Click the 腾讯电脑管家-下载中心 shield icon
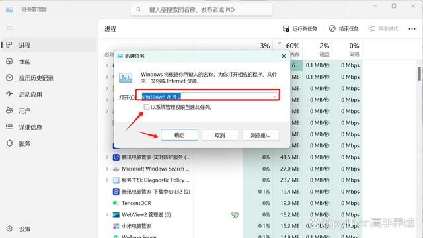 click(x=116, y=192)
